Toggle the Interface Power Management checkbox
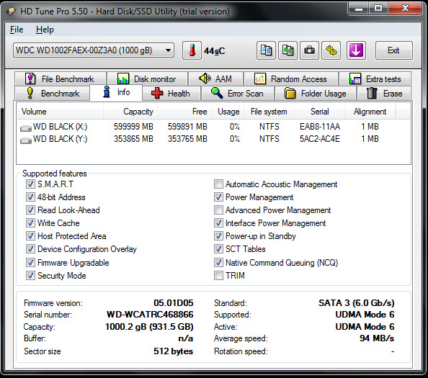 coord(218,222)
